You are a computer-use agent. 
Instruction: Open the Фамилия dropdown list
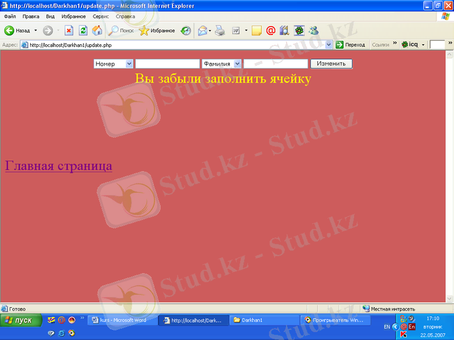tap(221, 64)
